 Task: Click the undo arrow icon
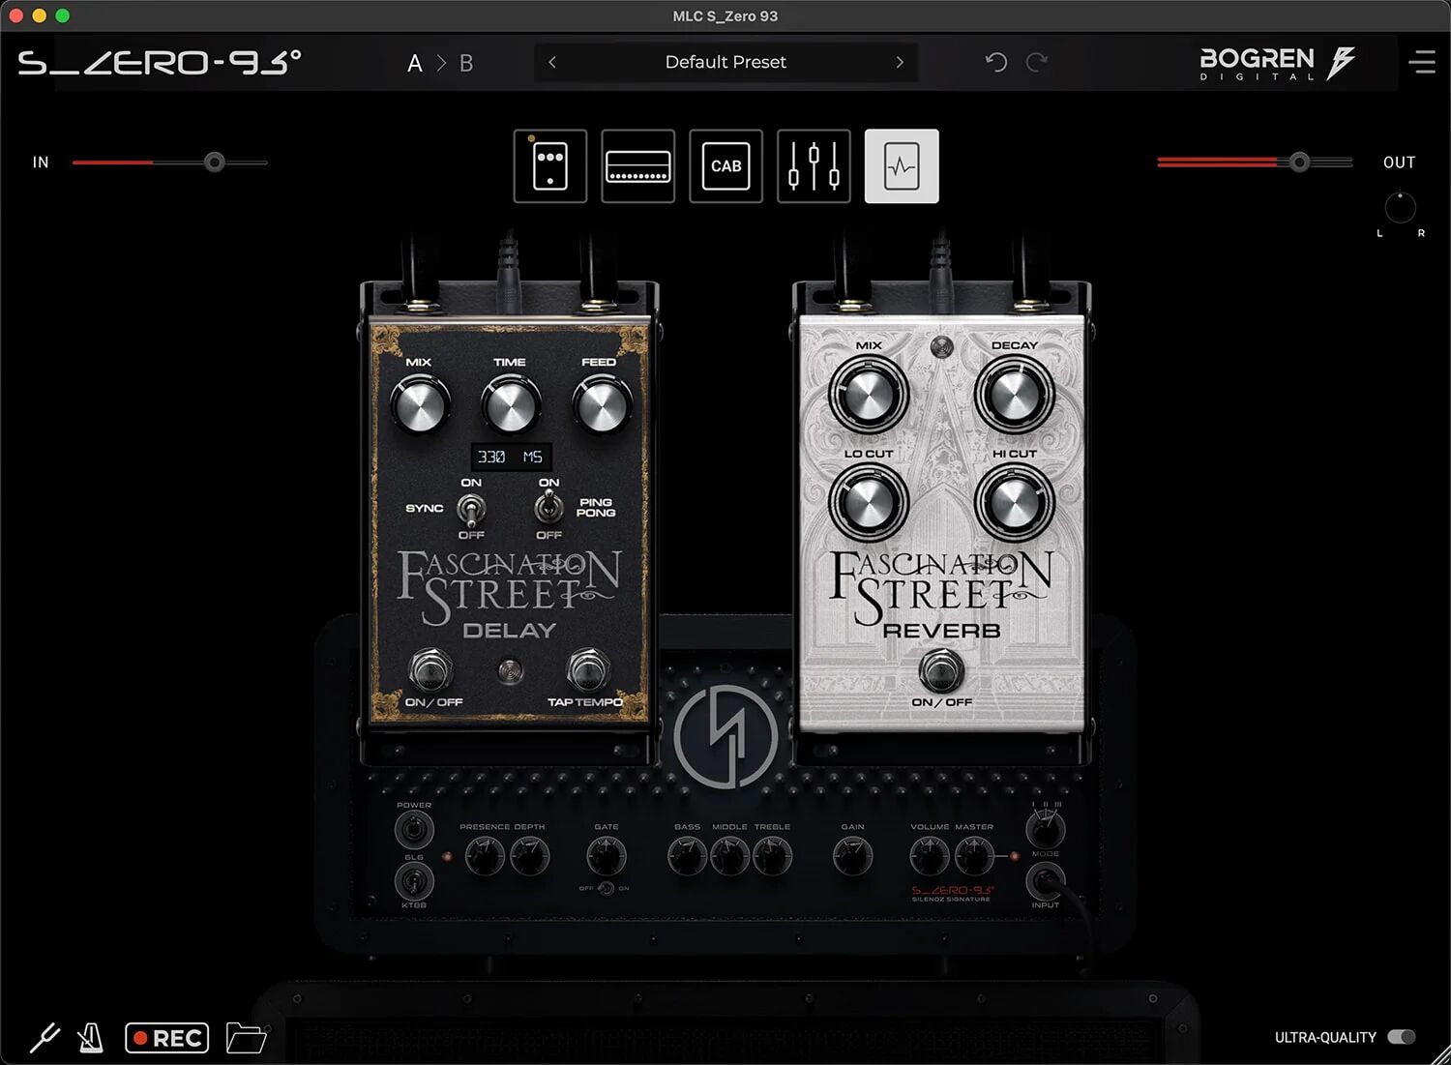click(x=996, y=62)
